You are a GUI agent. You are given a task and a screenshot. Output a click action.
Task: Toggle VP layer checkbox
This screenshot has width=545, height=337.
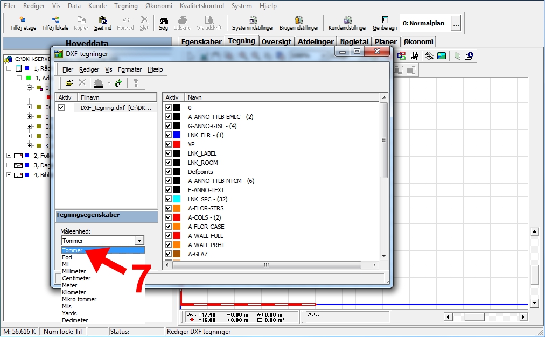[x=168, y=144]
